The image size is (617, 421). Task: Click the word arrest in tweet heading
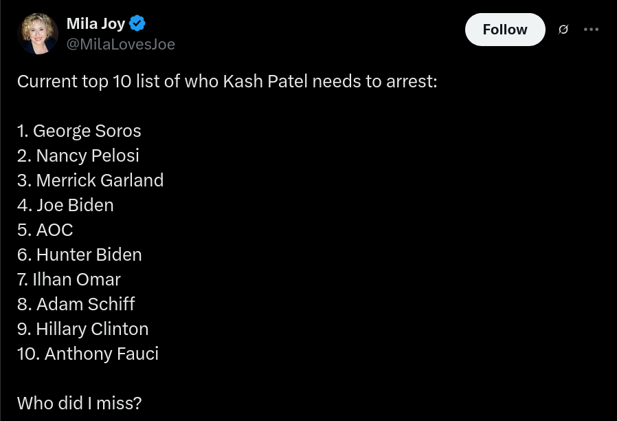[412, 82]
